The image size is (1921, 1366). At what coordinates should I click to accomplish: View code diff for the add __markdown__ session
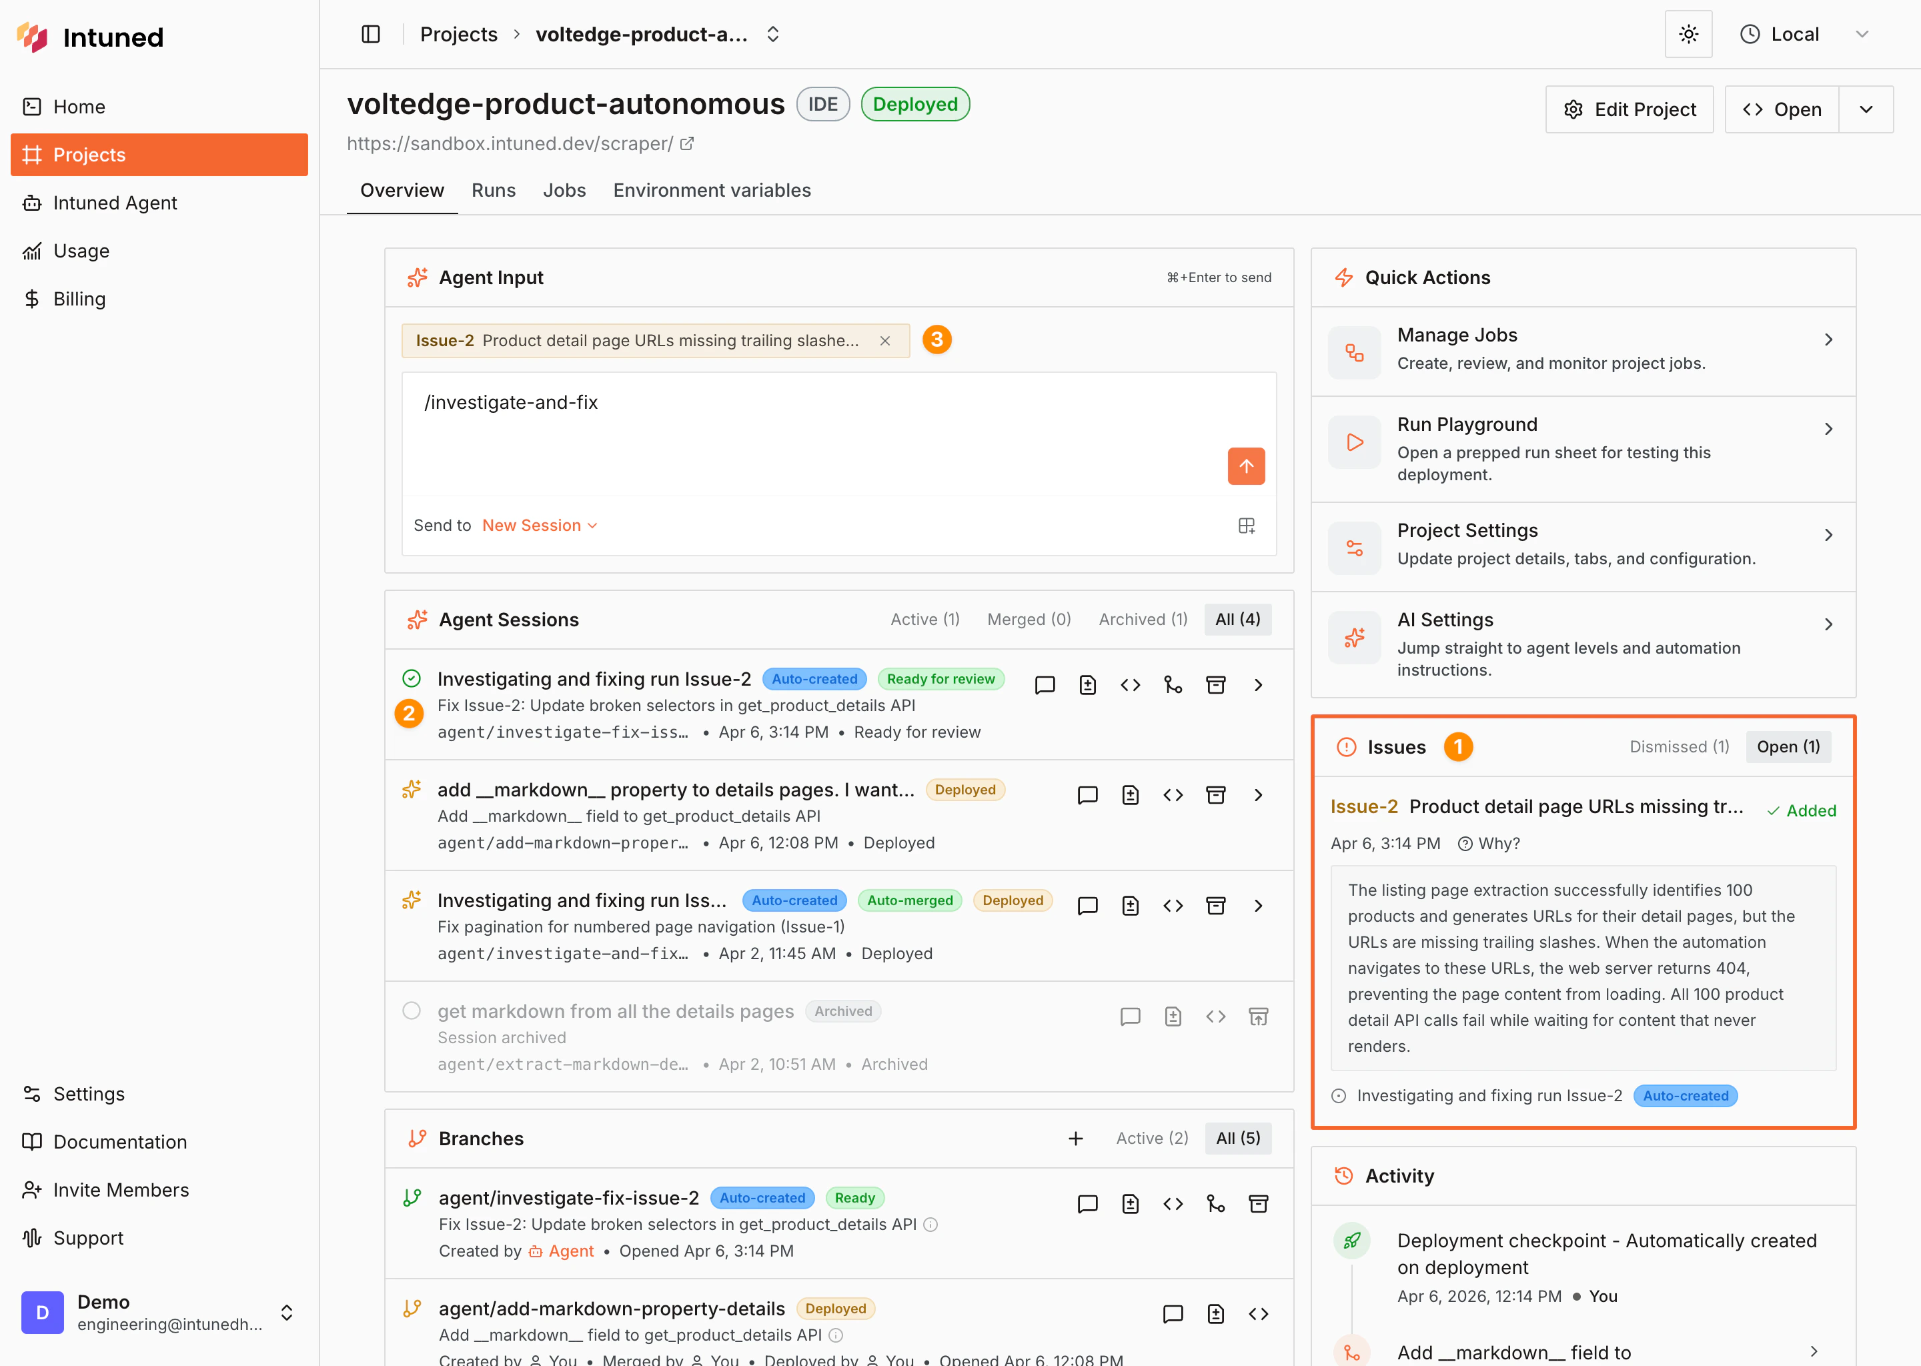click(1173, 794)
